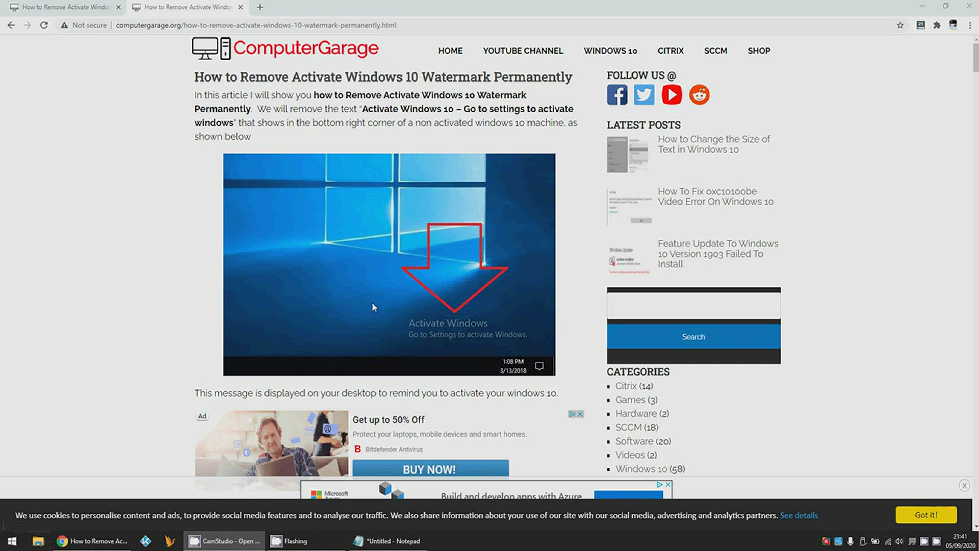Open post How to Change the Size of Text

[714, 144]
